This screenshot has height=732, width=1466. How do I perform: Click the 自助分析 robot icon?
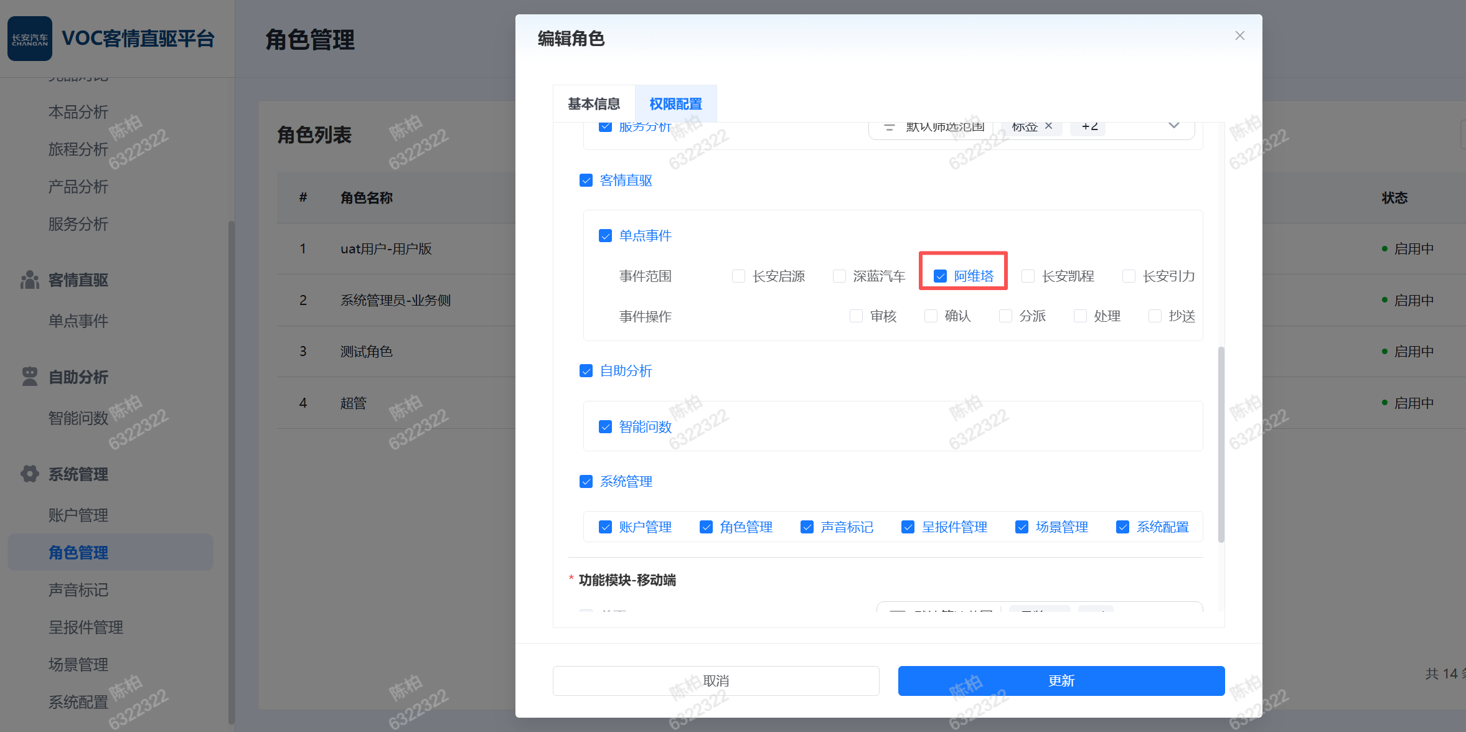tap(29, 377)
